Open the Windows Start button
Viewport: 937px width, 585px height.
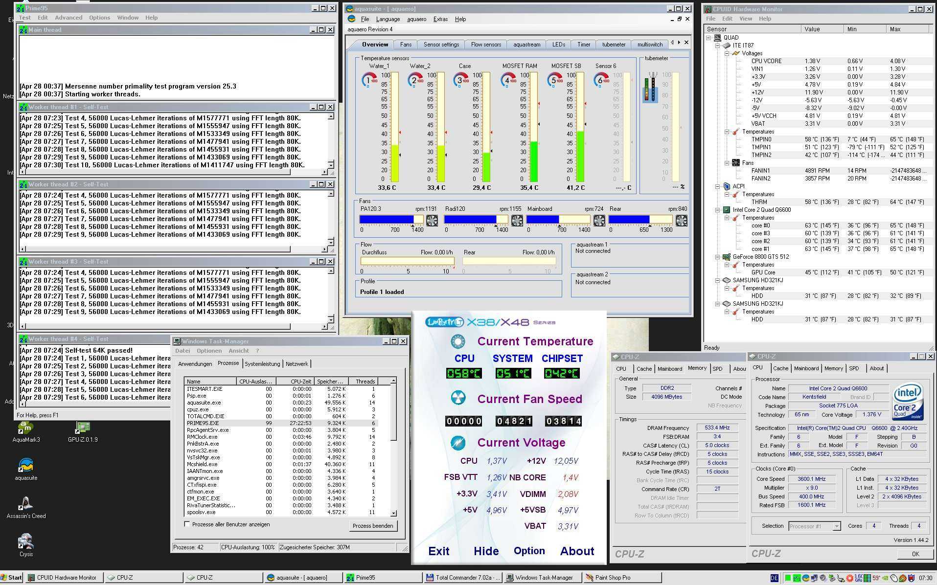12,578
